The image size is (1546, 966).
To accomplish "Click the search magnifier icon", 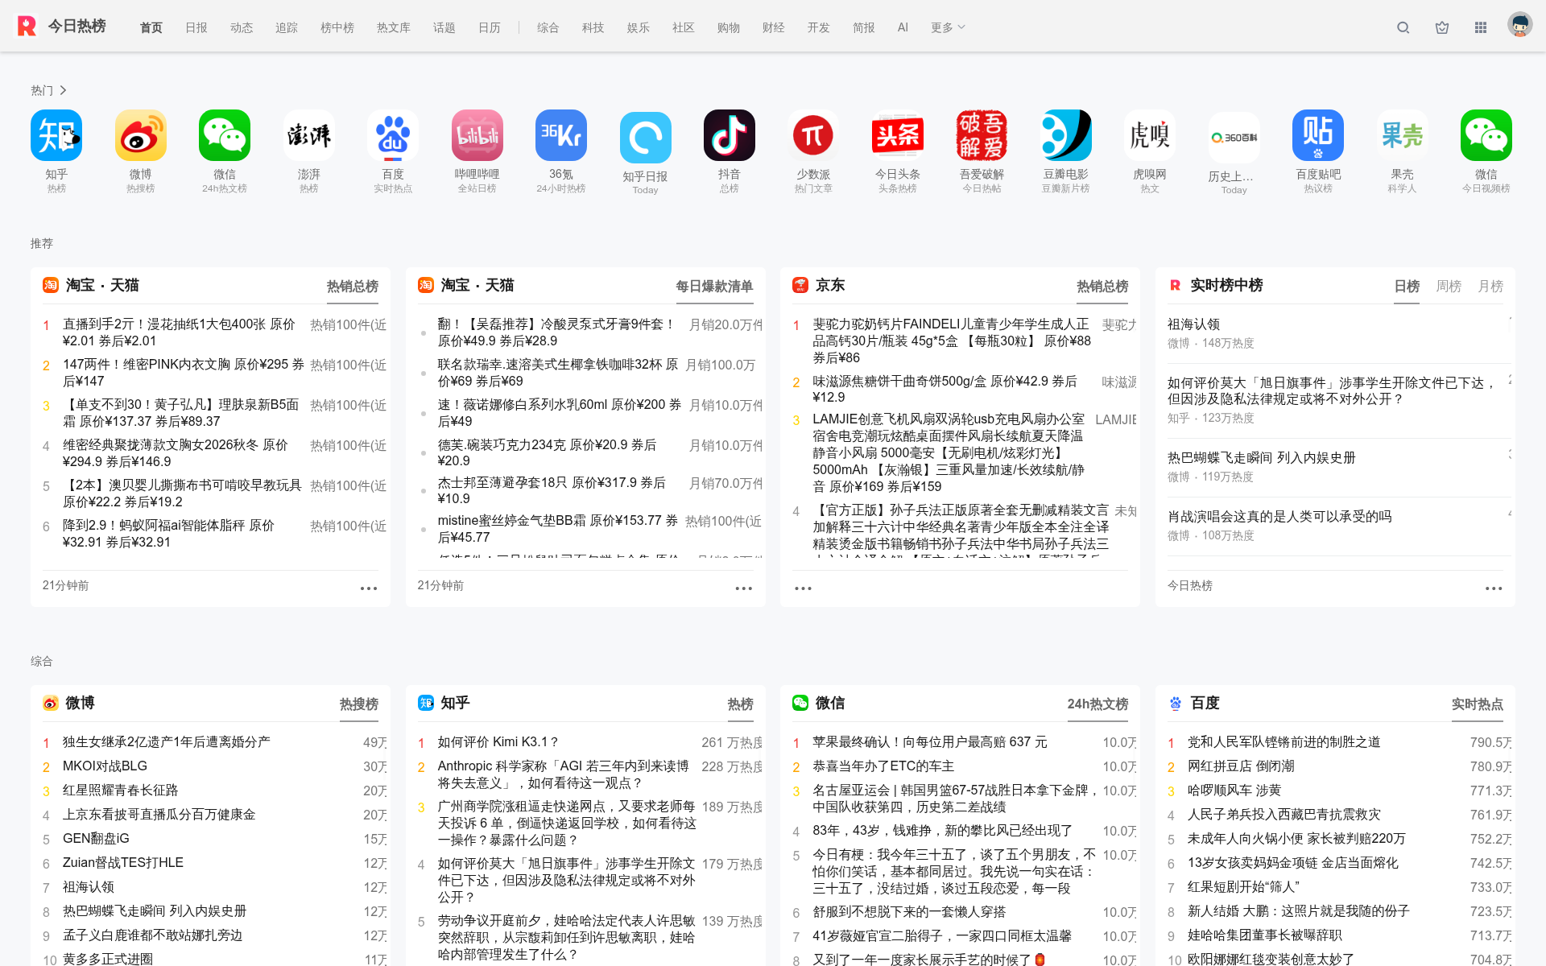I will (1403, 27).
